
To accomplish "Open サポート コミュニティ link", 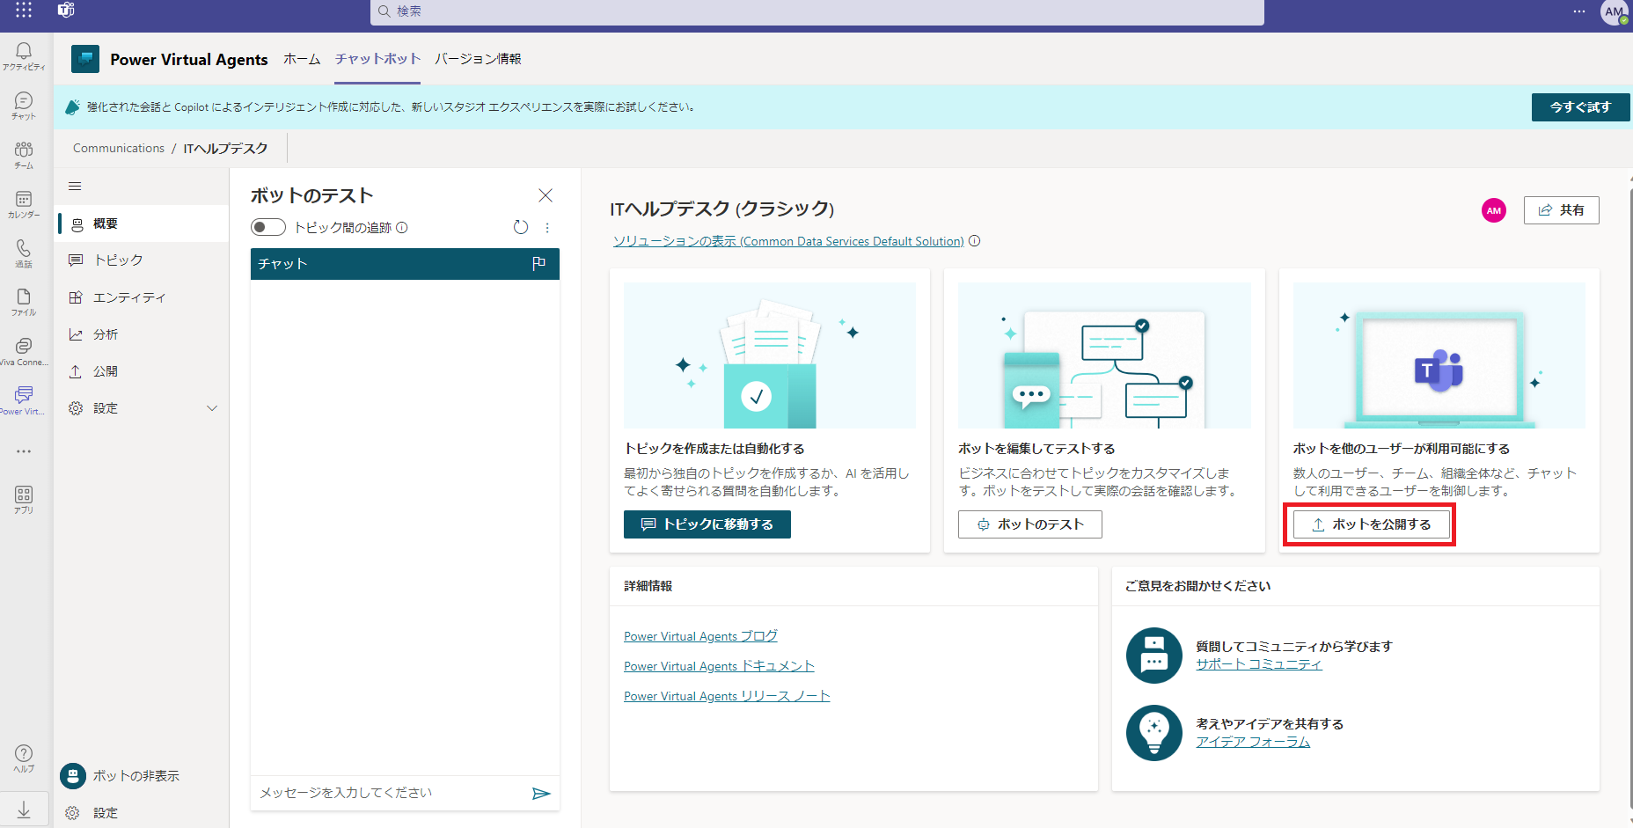I will (x=1258, y=664).
